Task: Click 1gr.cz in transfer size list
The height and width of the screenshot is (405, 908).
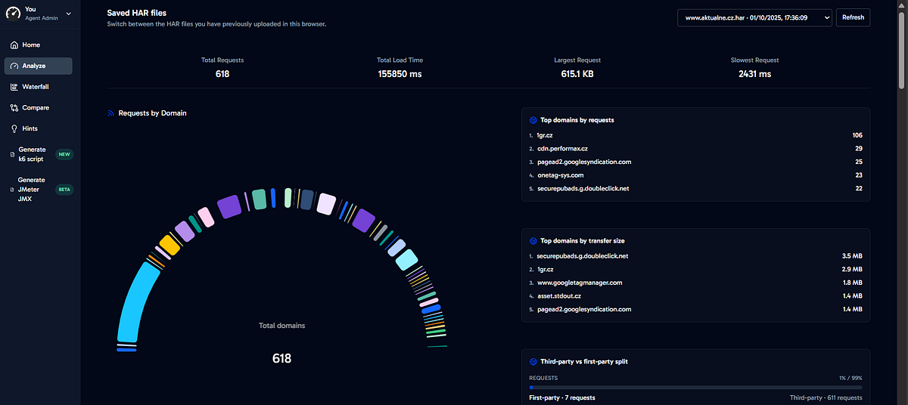Action: click(695, 270)
